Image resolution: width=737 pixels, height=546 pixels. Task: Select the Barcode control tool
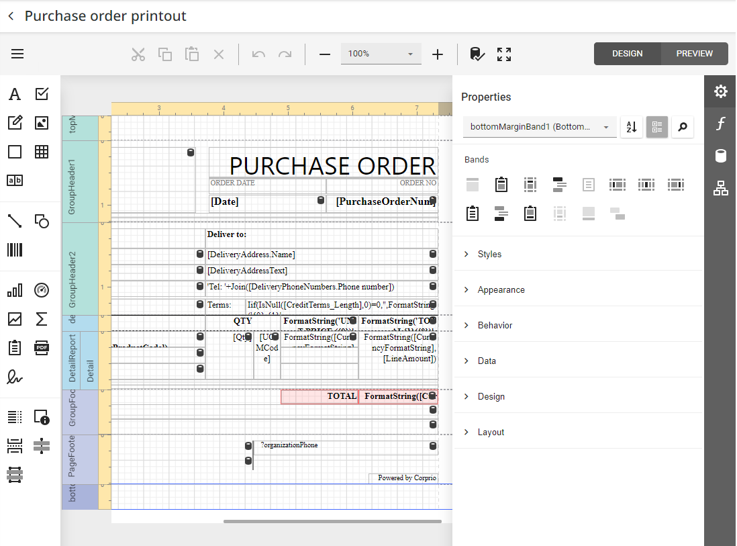pos(15,250)
